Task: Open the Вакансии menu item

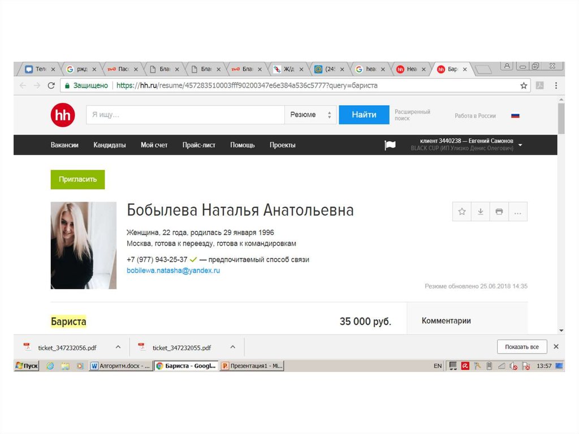Action: 64,145
